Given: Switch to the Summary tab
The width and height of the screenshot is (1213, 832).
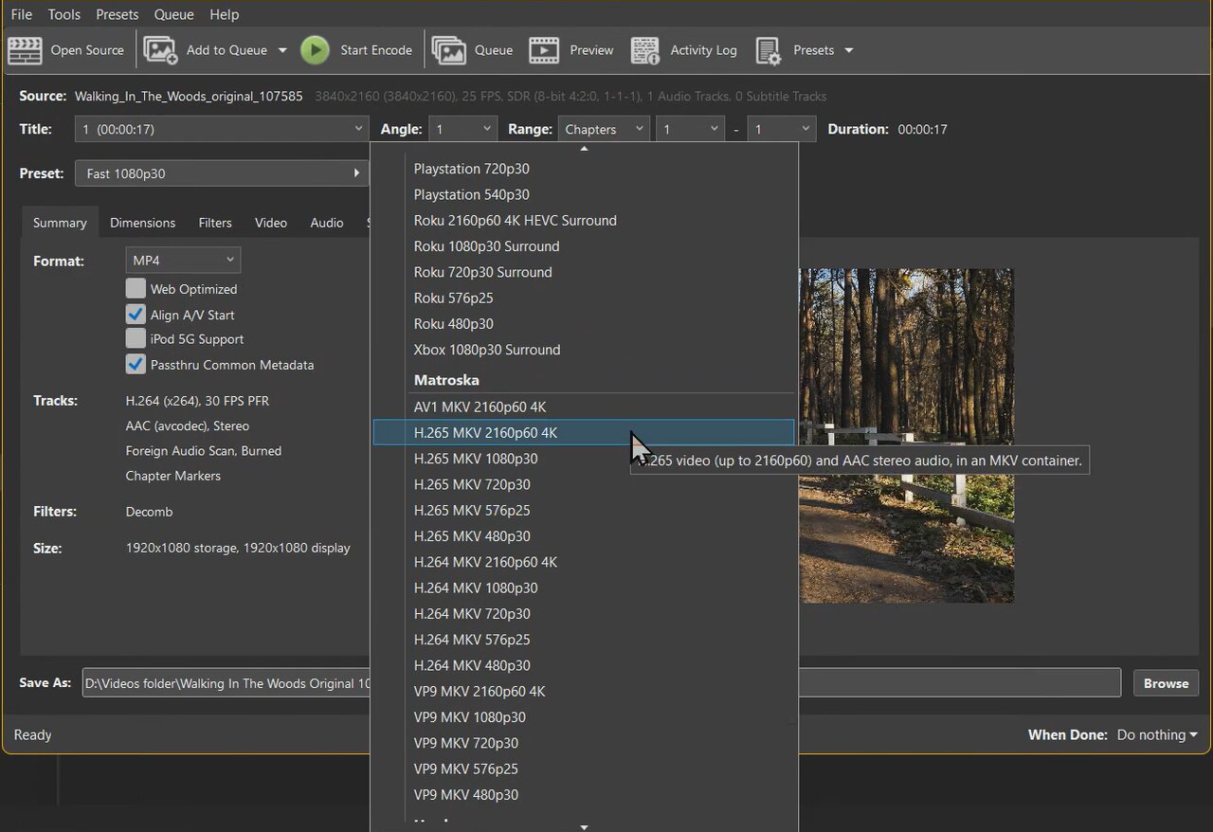Looking at the screenshot, I should [60, 223].
